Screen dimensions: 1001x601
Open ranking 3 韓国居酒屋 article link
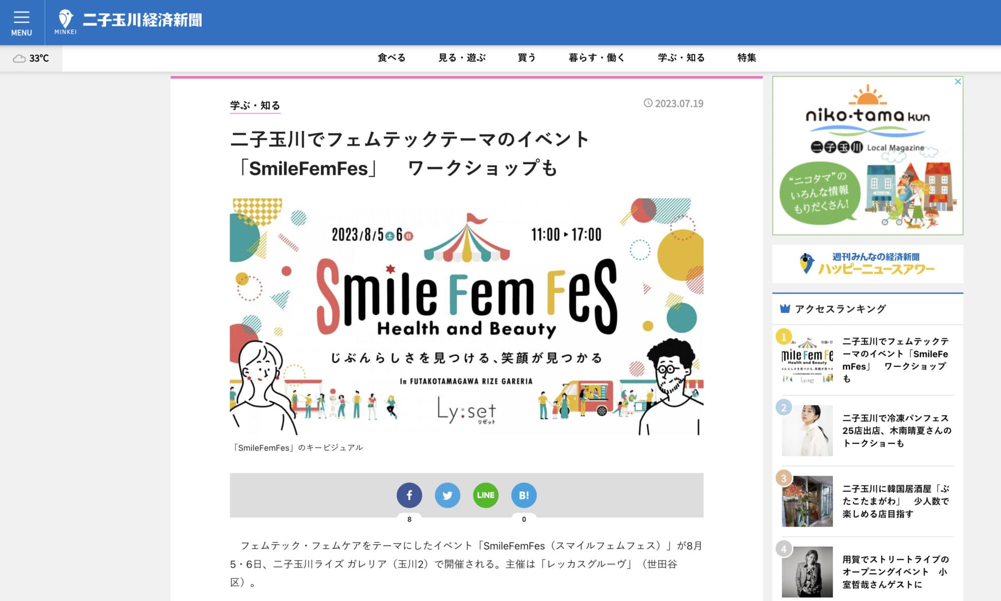[895, 501]
